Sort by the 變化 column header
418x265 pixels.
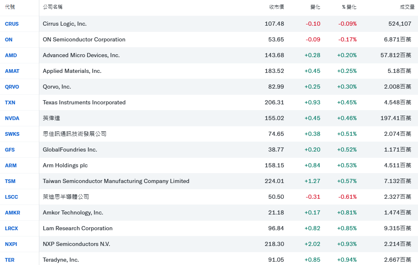315,7
